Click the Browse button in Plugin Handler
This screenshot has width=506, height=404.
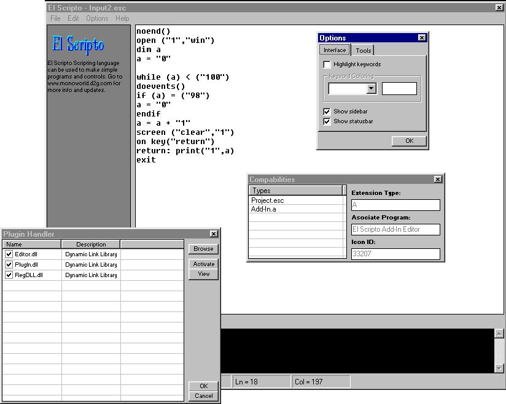(x=203, y=249)
